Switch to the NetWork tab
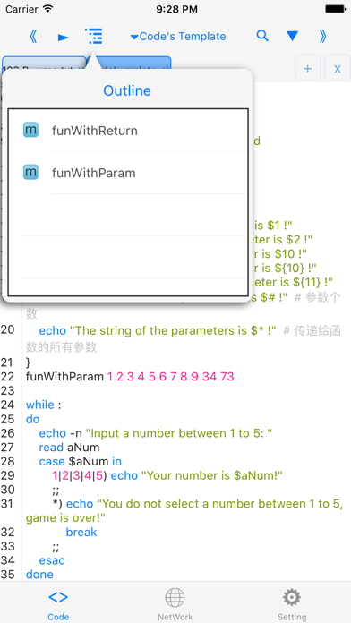Viewport: 351px width, 623px height. coord(175,605)
